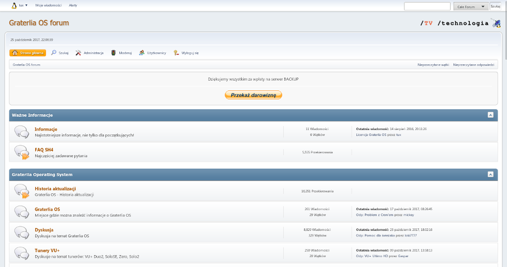Image resolution: width=507 pixels, height=267 pixels.
Task: Click the traffic light Moderuj icon
Action: pyautogui.click(x=113, y=52)
